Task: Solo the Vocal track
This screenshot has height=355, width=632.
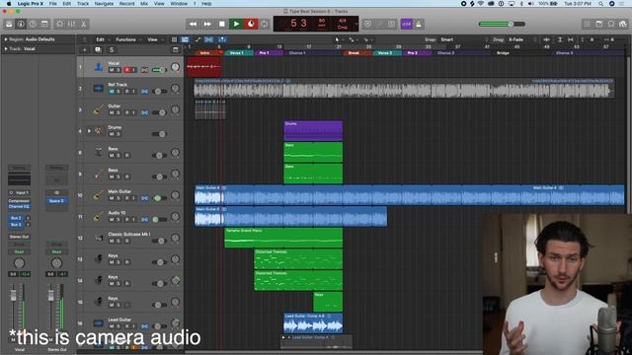Action: [x=118, y=70]
